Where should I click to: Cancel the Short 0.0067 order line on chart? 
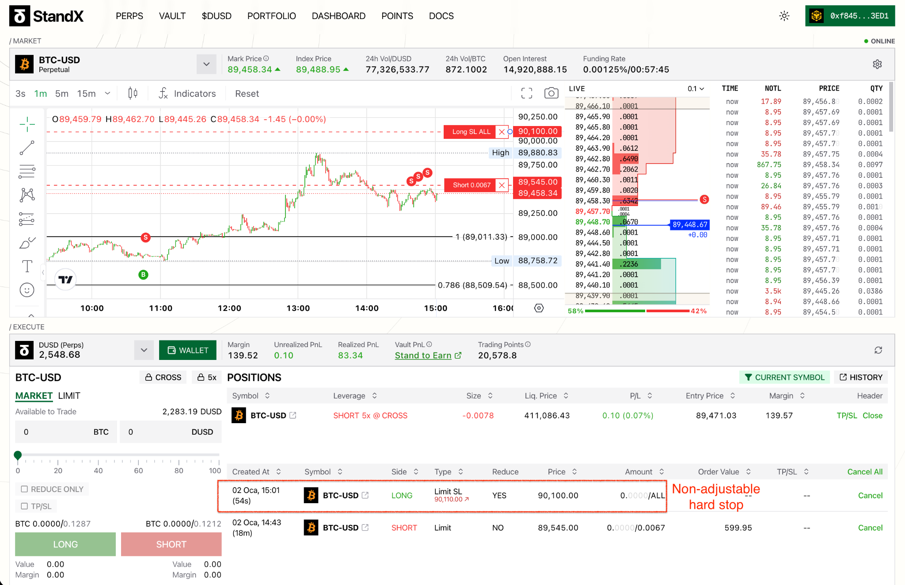(x=502, y=185)
